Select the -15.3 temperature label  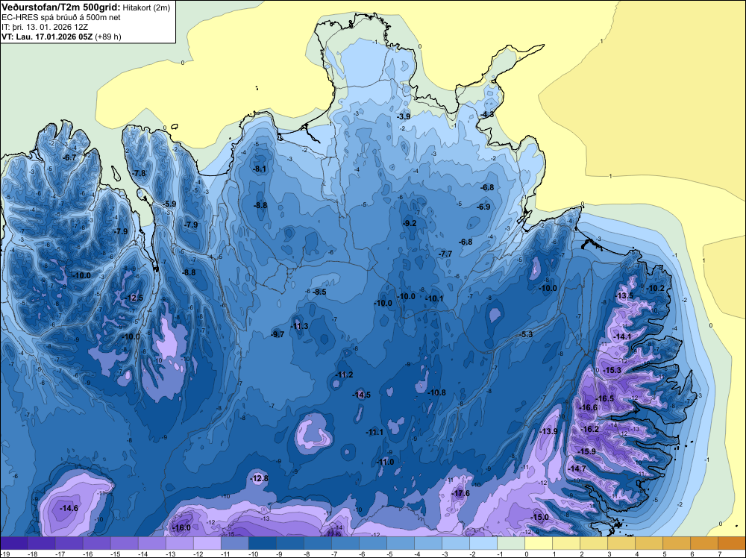click(612, 370)
